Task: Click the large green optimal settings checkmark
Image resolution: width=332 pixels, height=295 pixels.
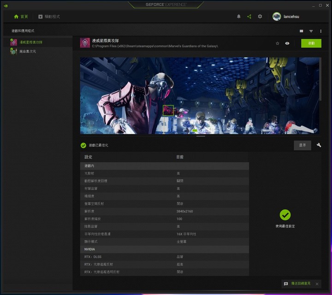Action: click(x=285, y=215)
